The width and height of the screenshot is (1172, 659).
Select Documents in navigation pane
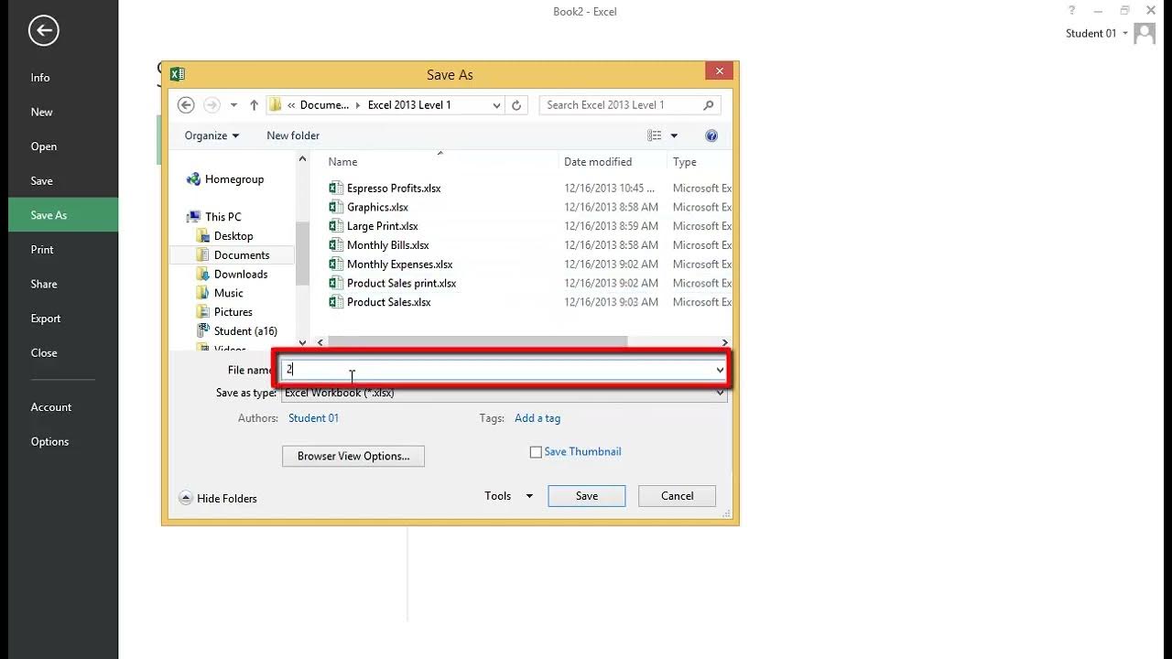[x=233, y=255]
